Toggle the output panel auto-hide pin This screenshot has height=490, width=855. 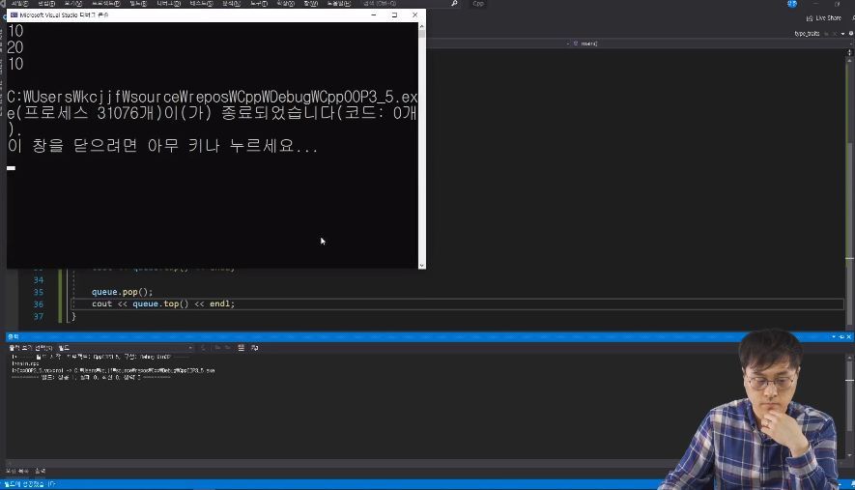point(841,336)
